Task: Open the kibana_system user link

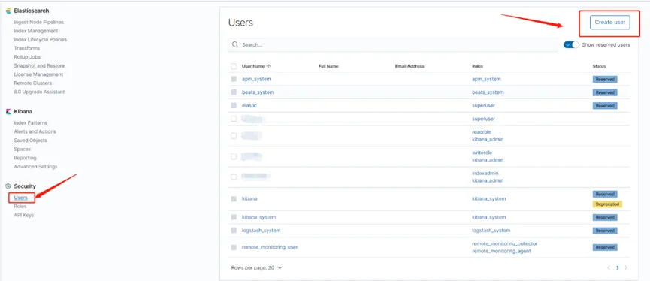Action: point(258,217)
